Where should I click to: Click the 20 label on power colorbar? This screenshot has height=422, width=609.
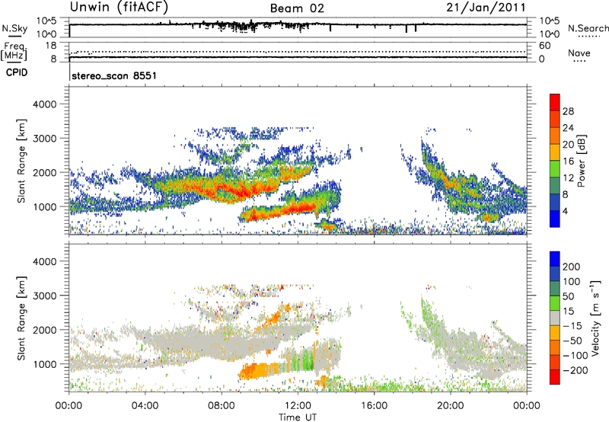[x=568, y=145]
